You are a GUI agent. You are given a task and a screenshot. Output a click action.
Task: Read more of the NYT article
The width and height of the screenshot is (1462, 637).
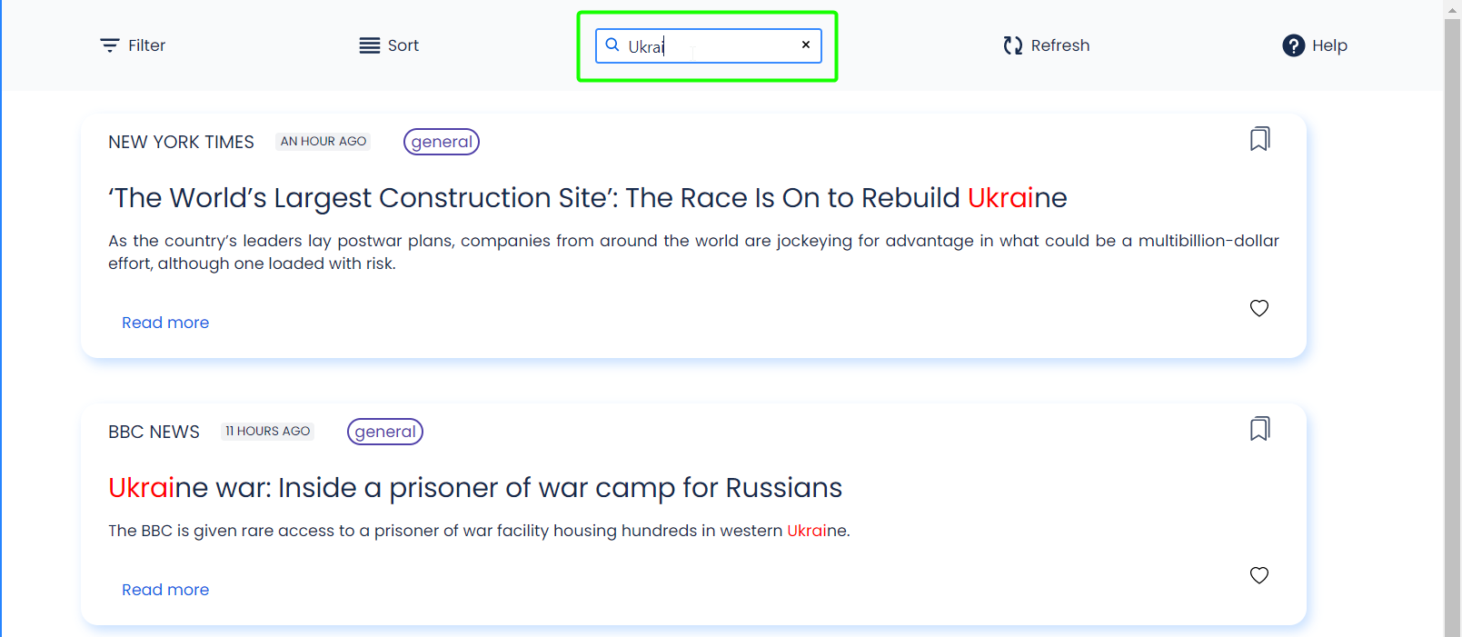165,323
